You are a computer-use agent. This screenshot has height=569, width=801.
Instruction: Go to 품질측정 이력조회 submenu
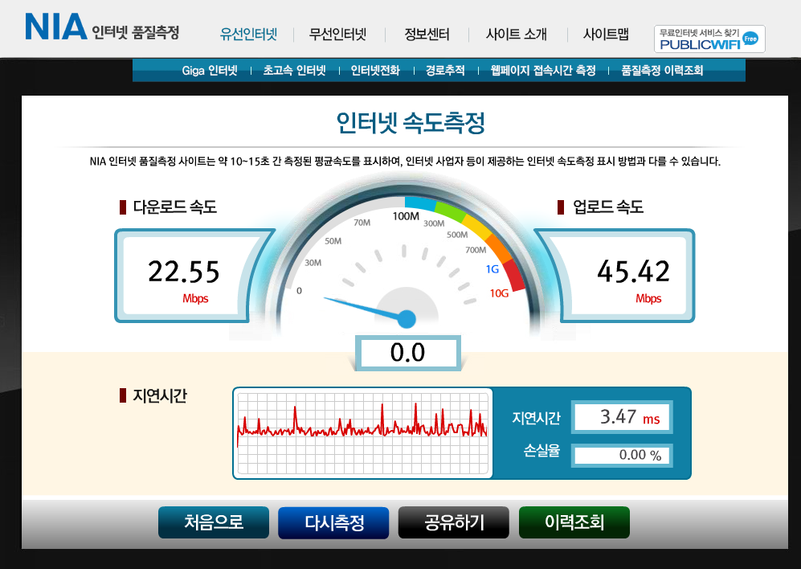(x=662, y=71)
